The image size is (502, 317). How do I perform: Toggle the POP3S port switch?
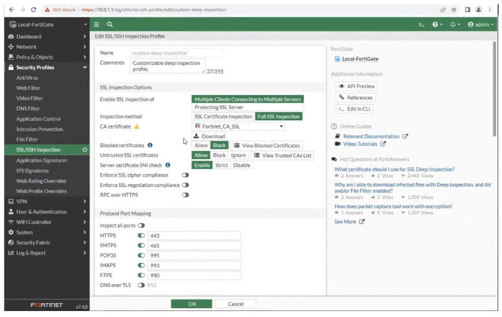click(x=141, y=255)
